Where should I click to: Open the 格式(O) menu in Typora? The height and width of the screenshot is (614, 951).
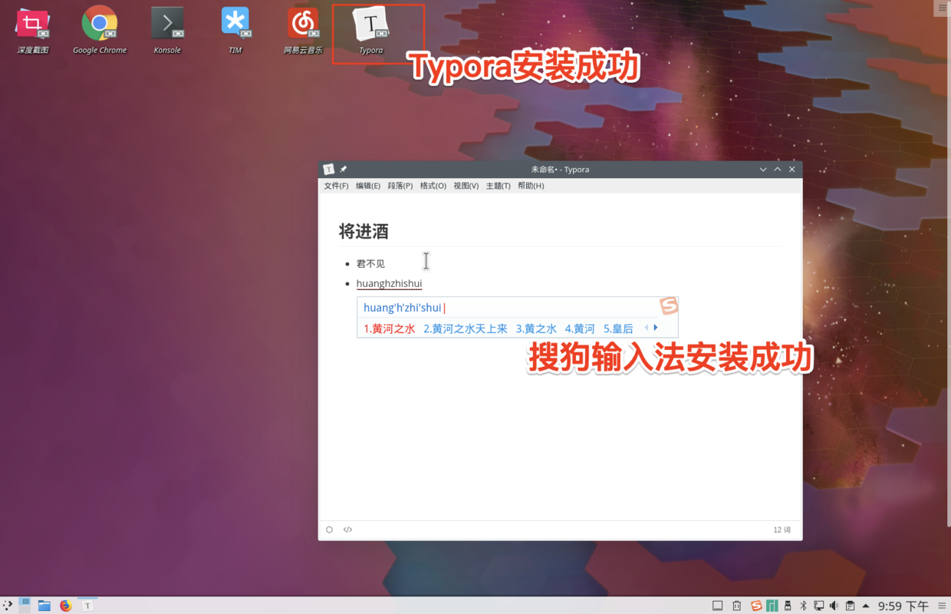tap(433, 186)
